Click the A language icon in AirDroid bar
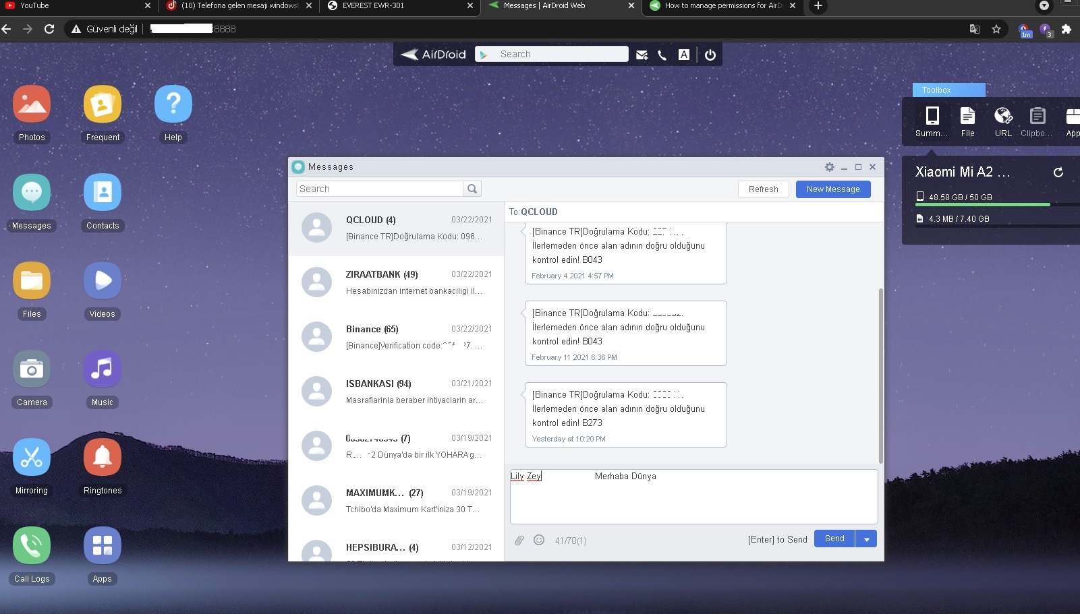This screenshot has height=614, width=1080. point(684,55)
